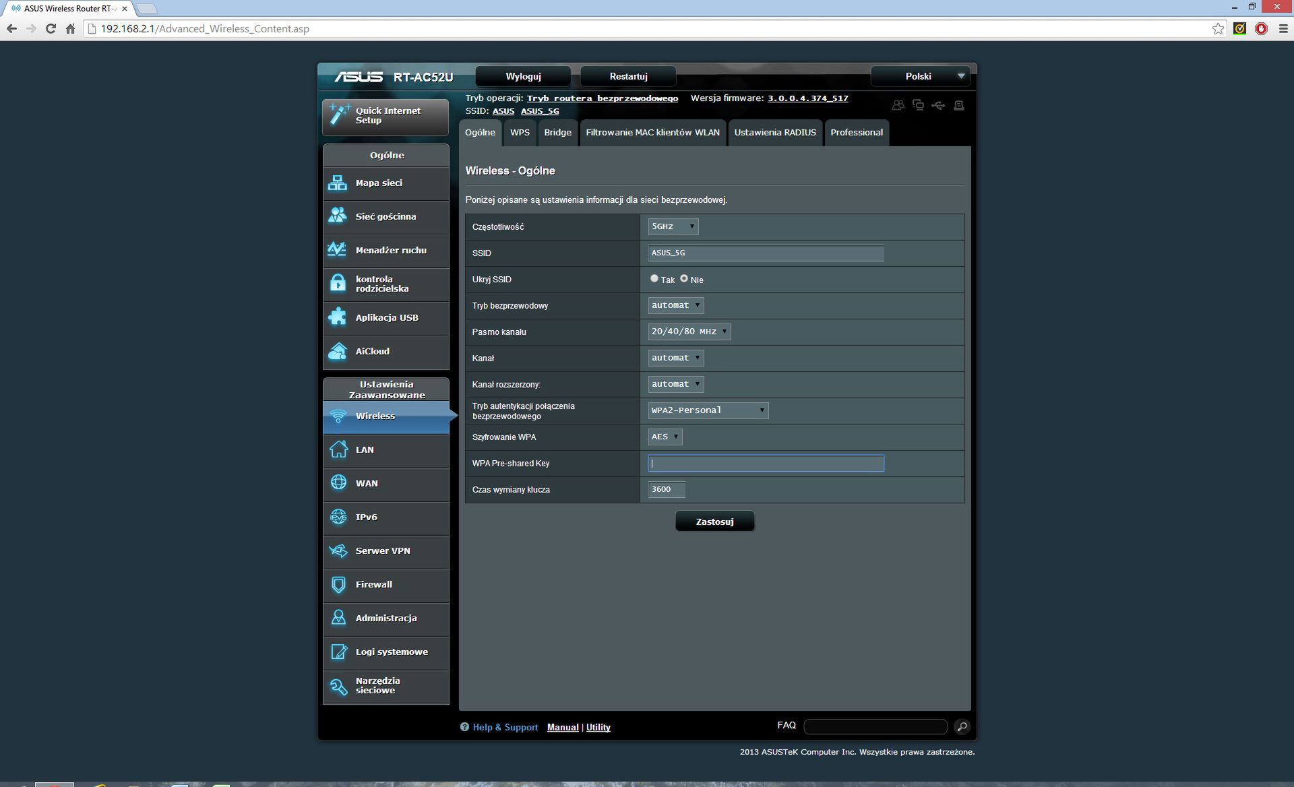Open Kanał rozszerzony dropdown
The width and height of the screenshot is (1294, 787).
click(676, 384)
